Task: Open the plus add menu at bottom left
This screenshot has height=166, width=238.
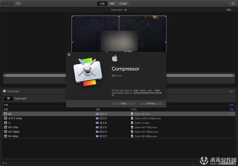Action: tap(5, 163)
